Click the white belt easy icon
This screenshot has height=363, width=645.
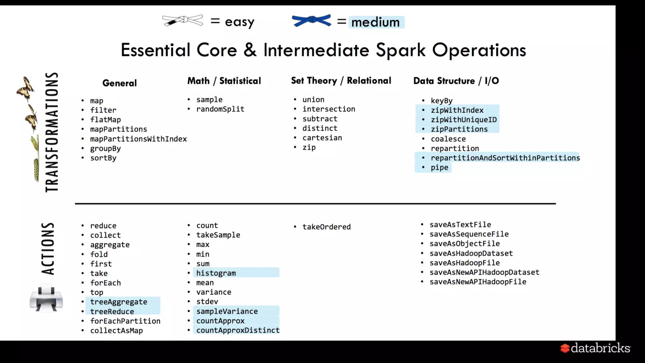[x=182, y=20]
